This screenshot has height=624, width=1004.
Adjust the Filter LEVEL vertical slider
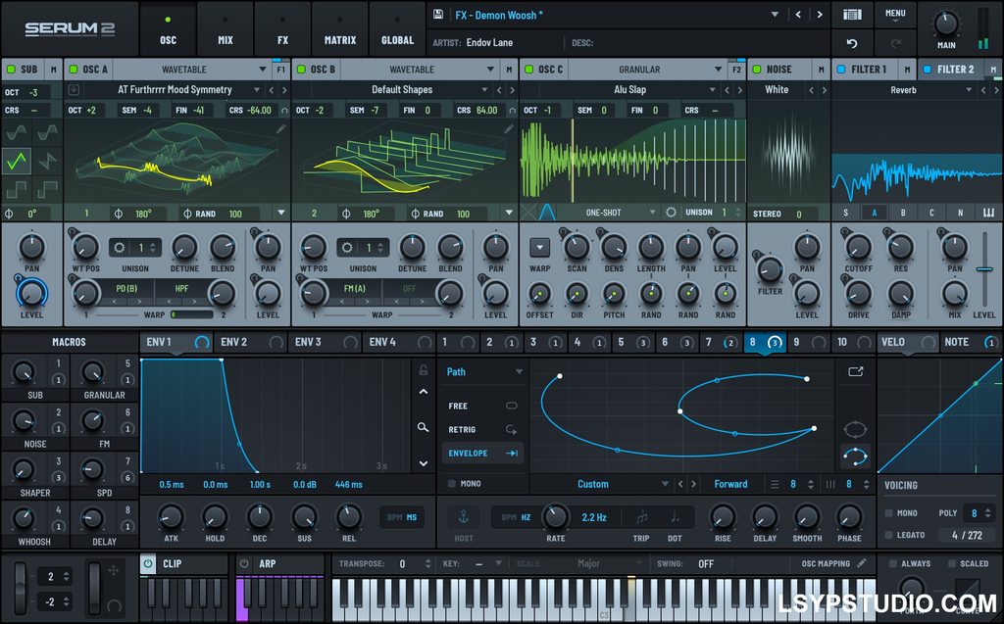[984, 268]
